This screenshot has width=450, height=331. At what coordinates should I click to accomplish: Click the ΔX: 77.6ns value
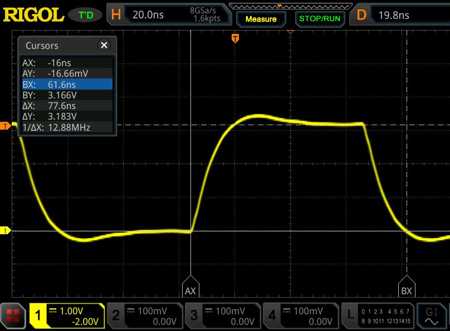pos(62,106)
